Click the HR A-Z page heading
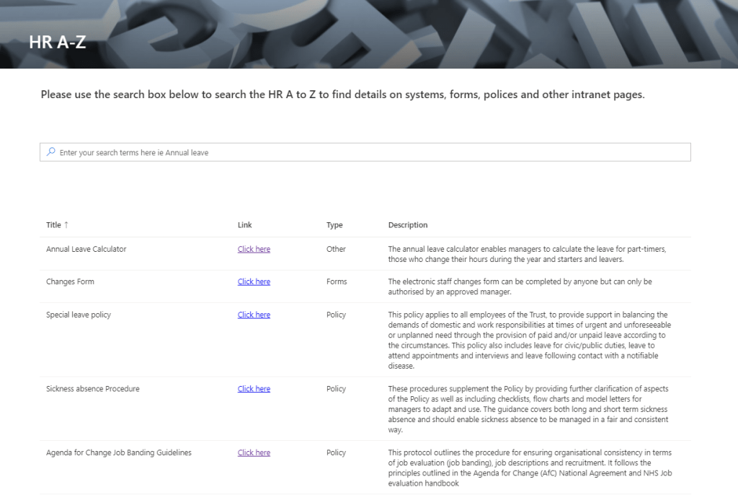Viewport: 738px width, 495px height. tap(58, 42)
